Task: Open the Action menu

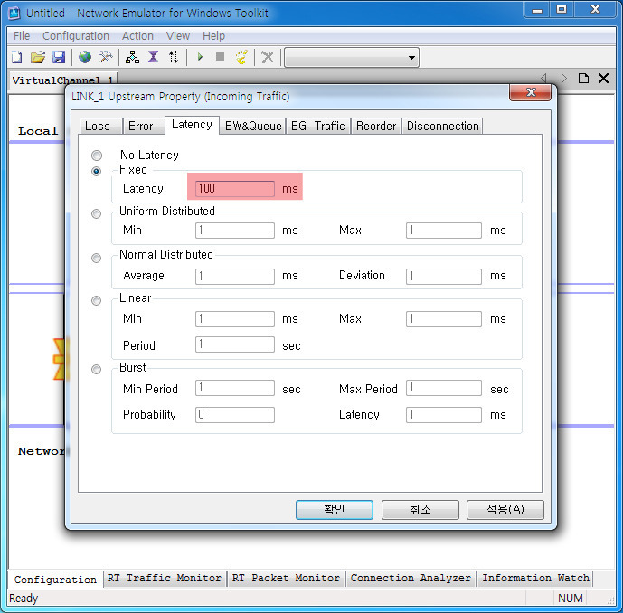Action: (x=137, y=36)
